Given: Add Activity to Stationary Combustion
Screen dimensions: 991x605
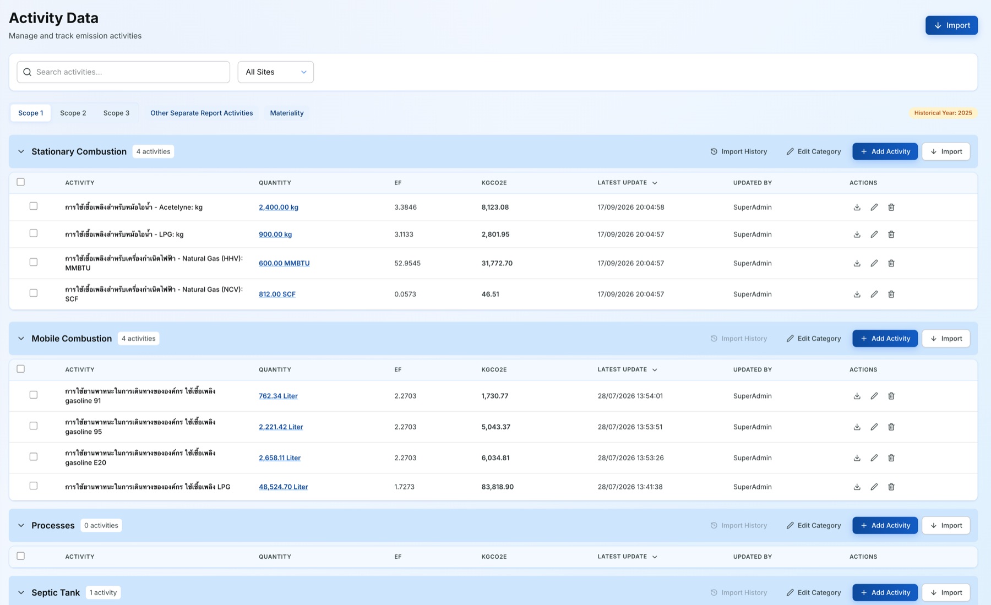Looking at the screenshot, I should [885, 151].
